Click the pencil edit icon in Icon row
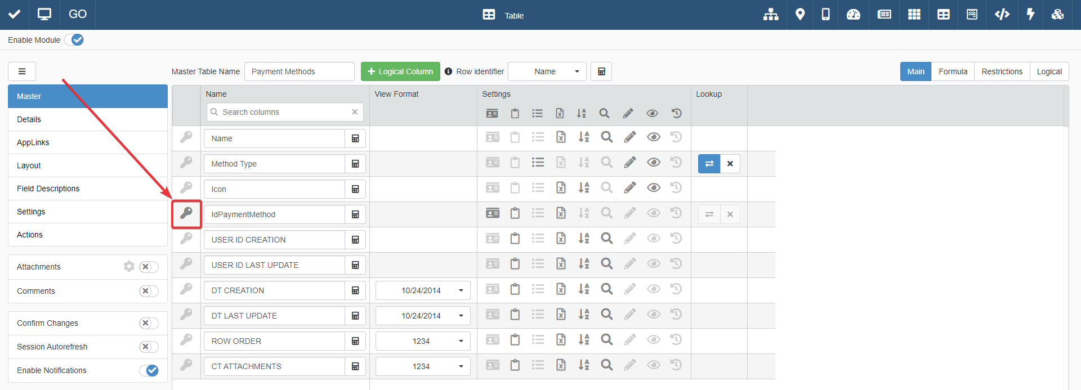This screenshot has width=1081, height=390. [629, 188]
